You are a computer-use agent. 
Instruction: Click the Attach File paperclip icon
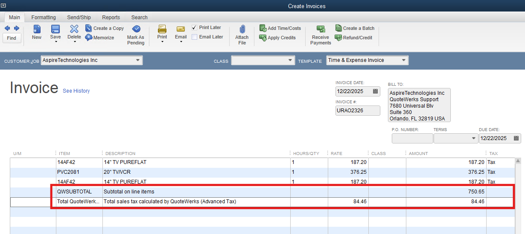pyautogui.click(x=242, y=29)
